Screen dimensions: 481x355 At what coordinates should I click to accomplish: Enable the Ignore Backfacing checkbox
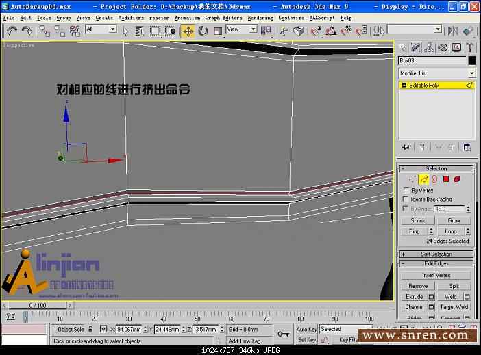pos(406,200)
